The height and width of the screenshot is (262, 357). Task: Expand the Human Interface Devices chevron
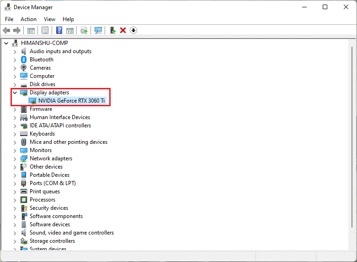(15, 118)
